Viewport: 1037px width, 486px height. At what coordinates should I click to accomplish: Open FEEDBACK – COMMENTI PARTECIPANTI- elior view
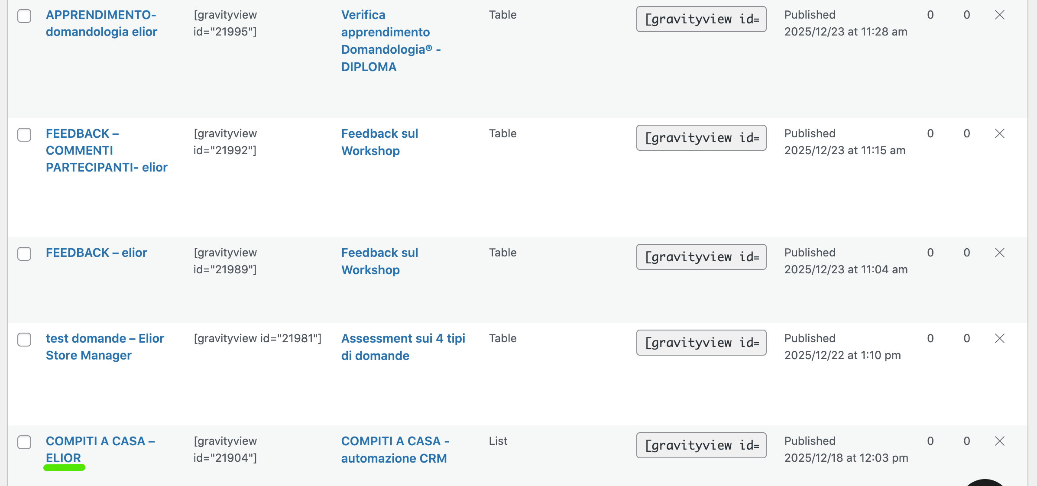tap(107, 150)
